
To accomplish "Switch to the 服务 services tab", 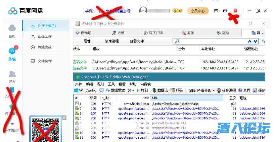I will point(188,33).
